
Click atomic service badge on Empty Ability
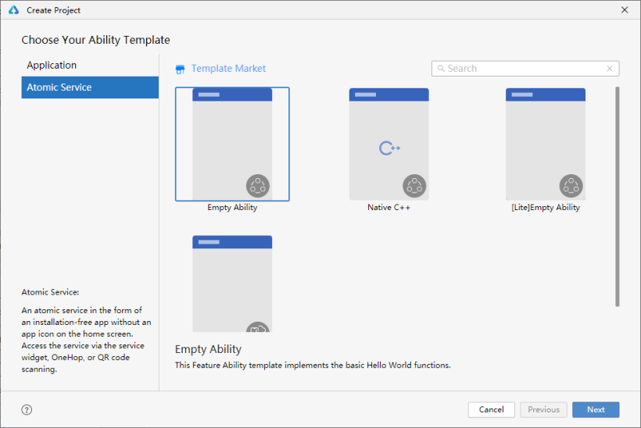coord(257,186)
